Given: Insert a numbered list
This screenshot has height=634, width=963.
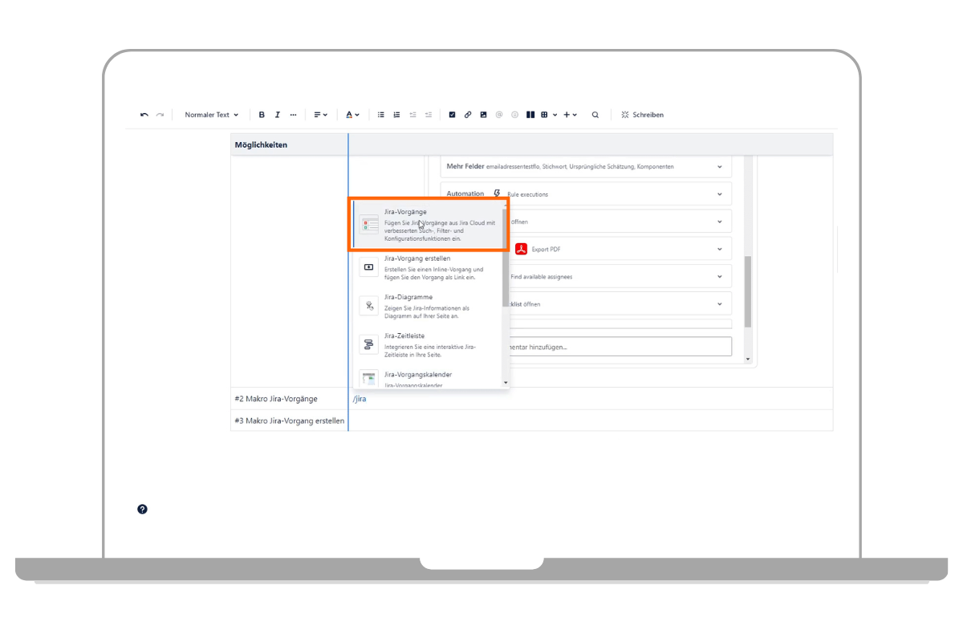Looking at the screenshot, I should pos(396,115).
